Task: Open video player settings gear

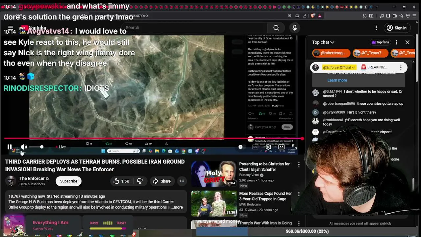Action: pos(268,147)
